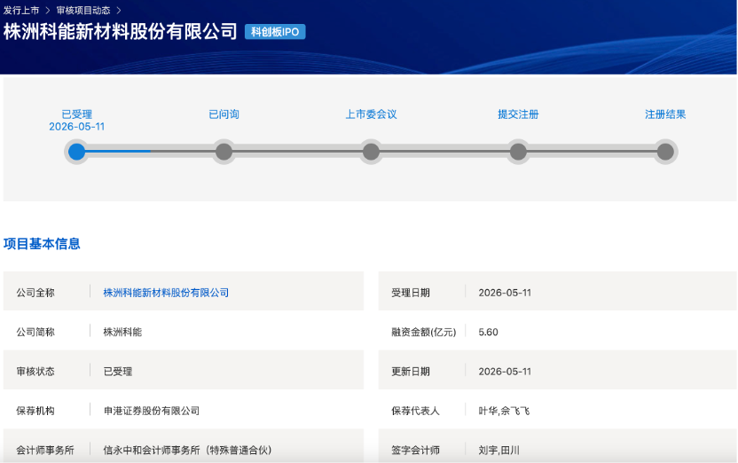Screen dimensions: 738x463
Task: Click the financing amount value 5.60
Action: tap(488, 333)
